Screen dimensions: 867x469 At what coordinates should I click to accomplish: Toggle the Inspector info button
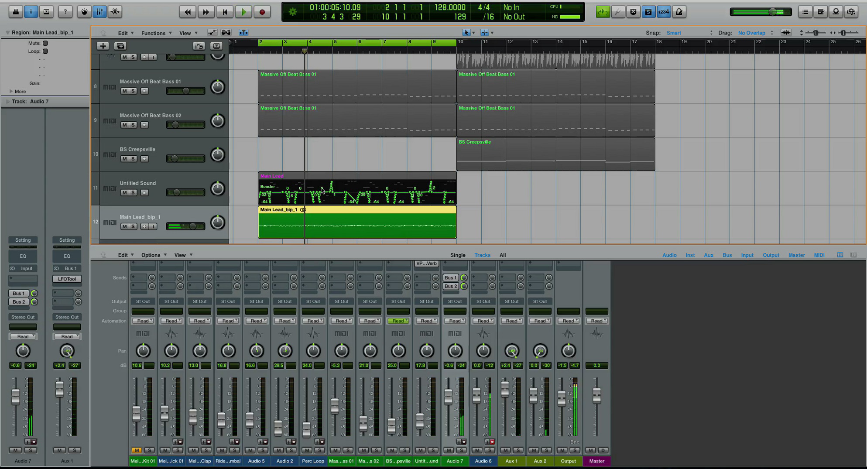pyautogui.click(x=31, y=12)
